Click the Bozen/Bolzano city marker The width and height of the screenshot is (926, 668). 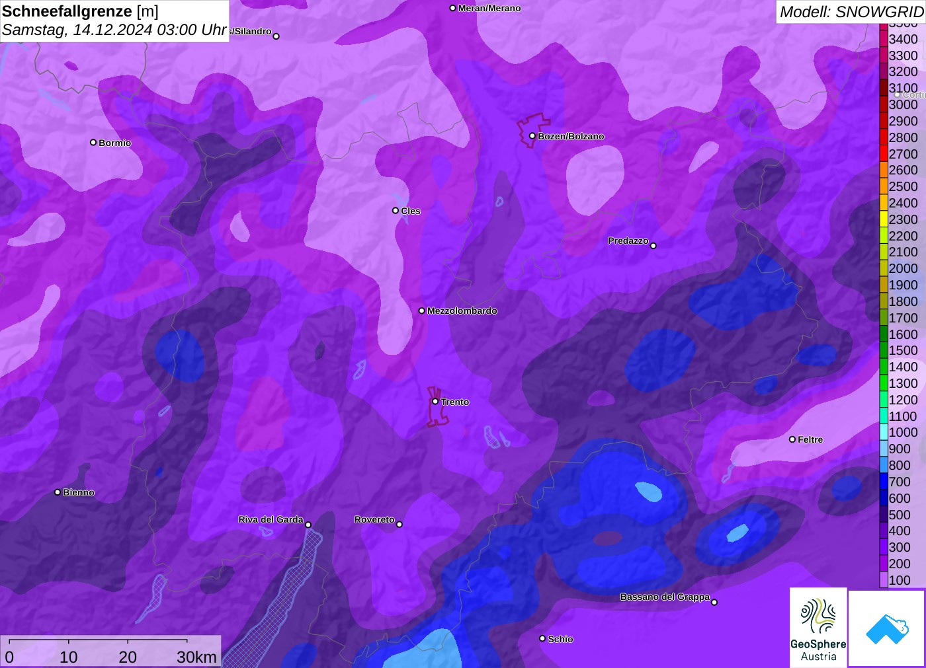coord(532,136)
